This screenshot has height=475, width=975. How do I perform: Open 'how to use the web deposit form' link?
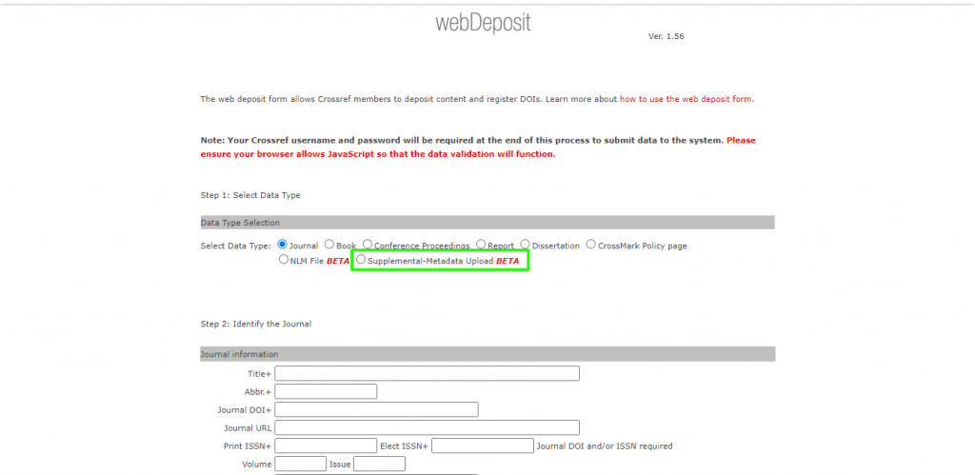pos(686,99)
